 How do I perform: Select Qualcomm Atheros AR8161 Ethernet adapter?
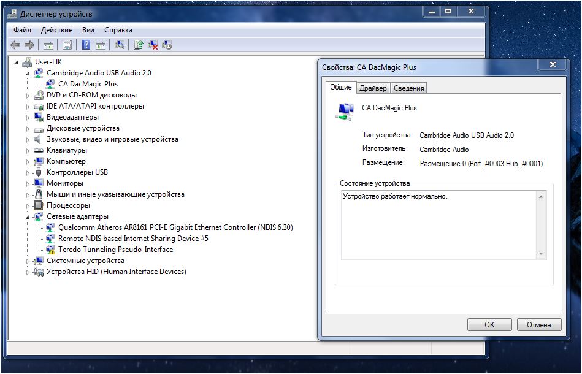click(175, 227)
